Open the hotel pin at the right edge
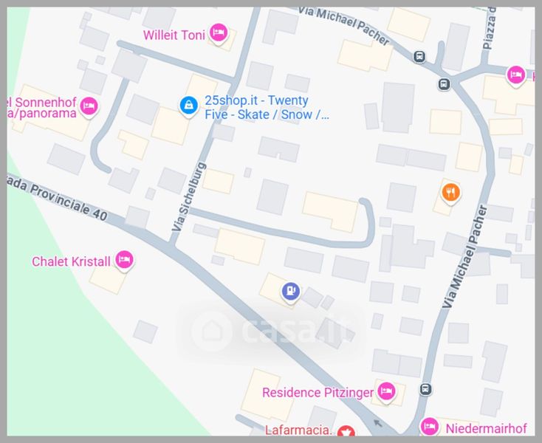The image size is (542, 443). (515, 75)
